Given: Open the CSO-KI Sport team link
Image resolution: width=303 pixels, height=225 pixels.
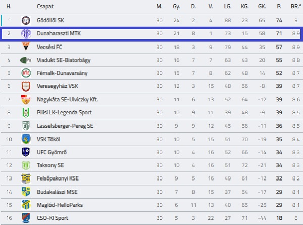Looking at the screenshot, I should 53,218.
